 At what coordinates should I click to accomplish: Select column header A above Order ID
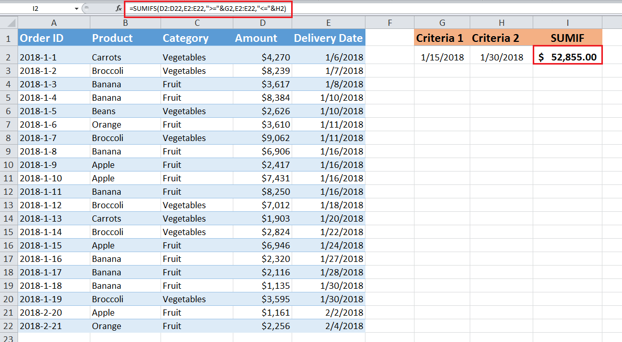coord(54,22)
